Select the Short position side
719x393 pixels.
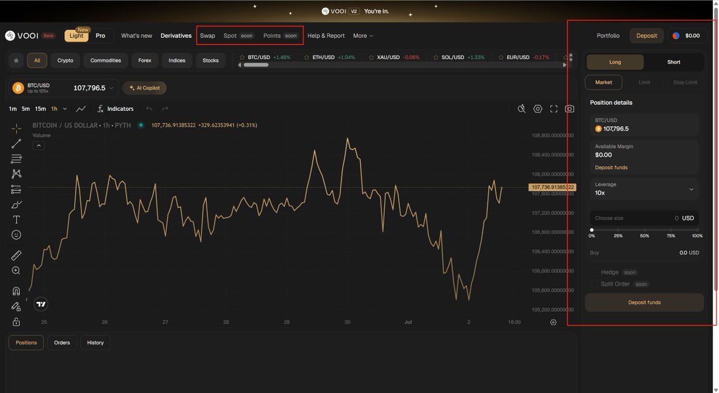click(x=673, y=62)
